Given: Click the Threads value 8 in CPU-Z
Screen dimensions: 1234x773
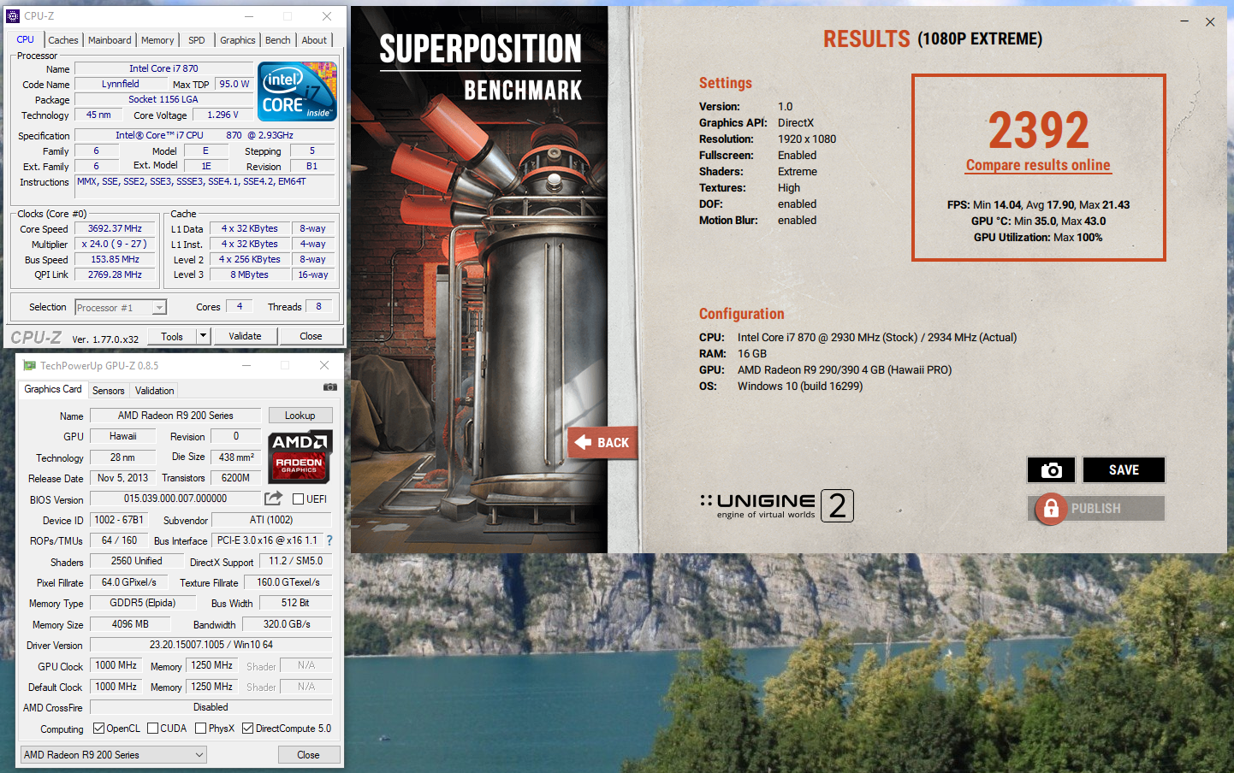Looking at the screenshot, I should pyautogui.click(x=318, y=306).
